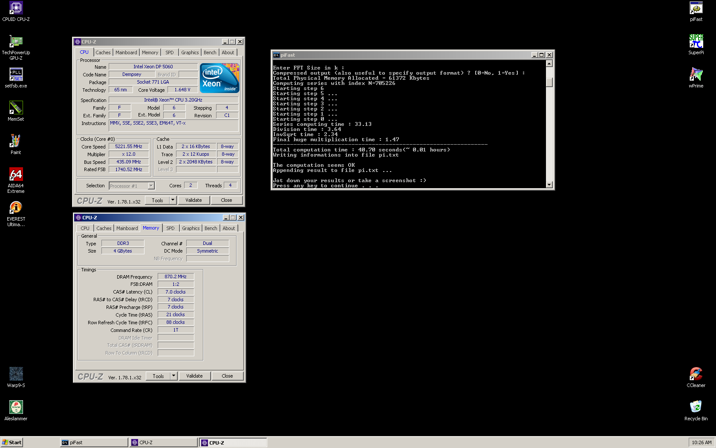Open EVEREST Ultimate desktop icon
This screenshot has width=716, height=448.
pyautogui.click(x=16, y=214)
